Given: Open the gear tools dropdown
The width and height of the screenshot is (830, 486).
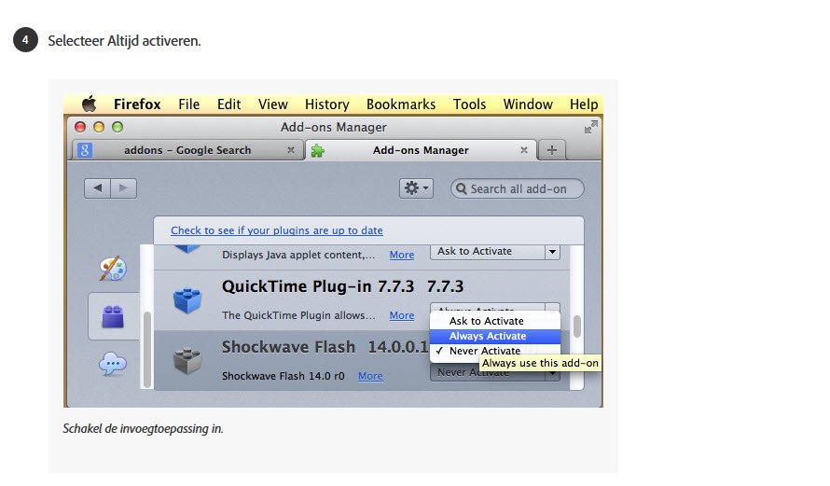Looking at the screenshot, I should [x=416, y=187].
